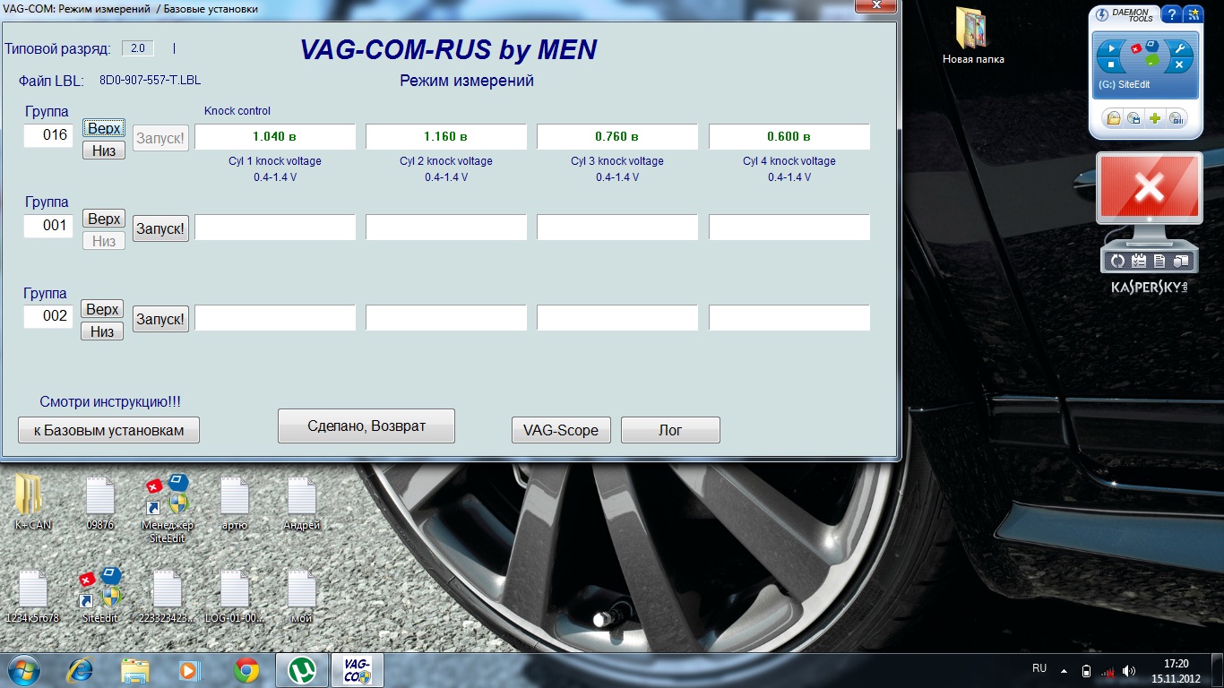Click the Kaspersky gadget windows icon
The image size is (1224, 688).
pos(1181,262)
